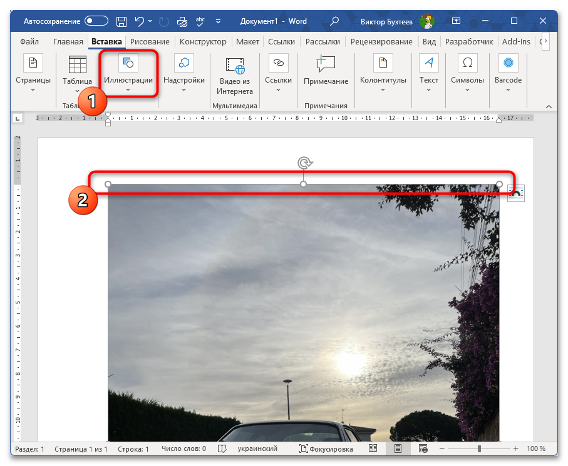This screenshot has height=466, width=568.
Task: Open the spelling check icon in the status bar
Action: click(x=222, y=449)
